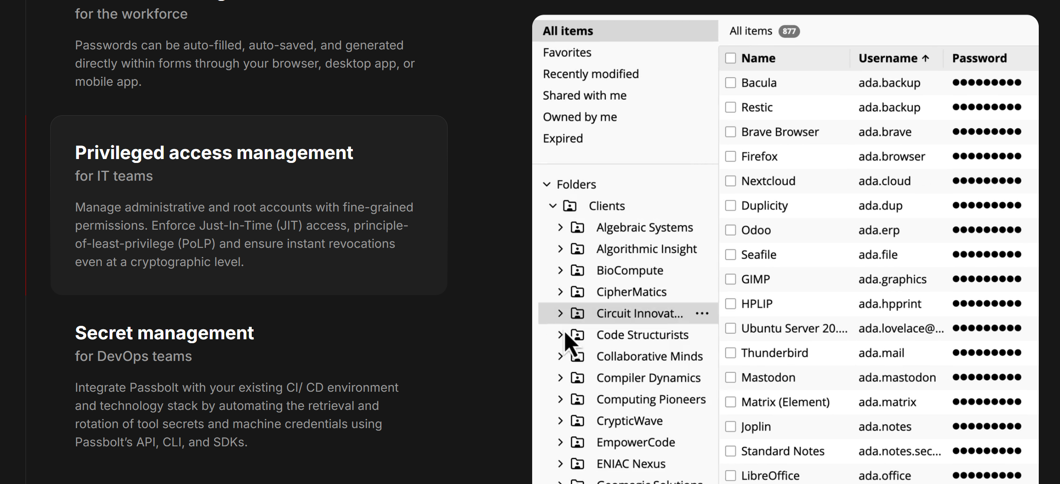The width and height of the screenshot is (1060, 484).
Task: Click the CrypticWave folder icon
Action: [577, 421]
